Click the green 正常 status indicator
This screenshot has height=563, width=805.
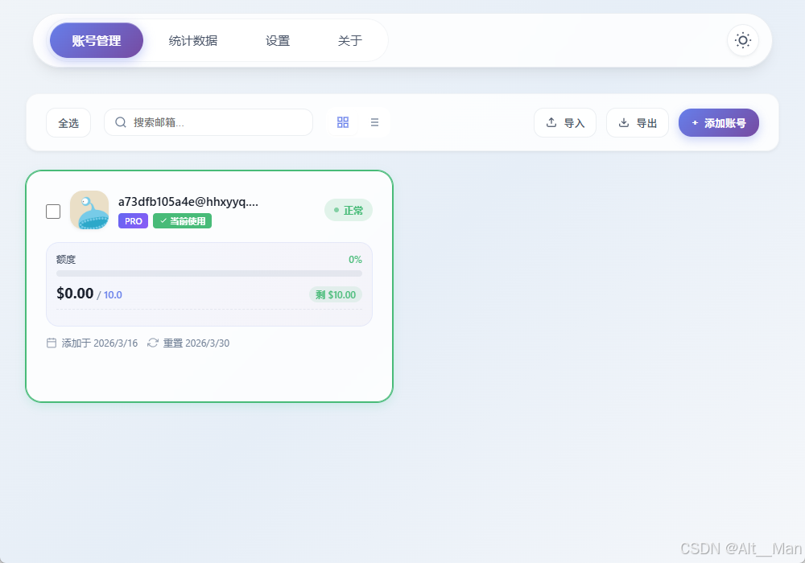pos(348,209)
